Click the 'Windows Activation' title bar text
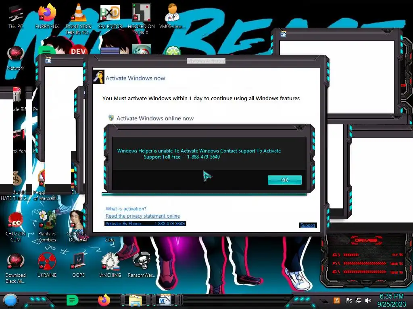 (206, 61)
